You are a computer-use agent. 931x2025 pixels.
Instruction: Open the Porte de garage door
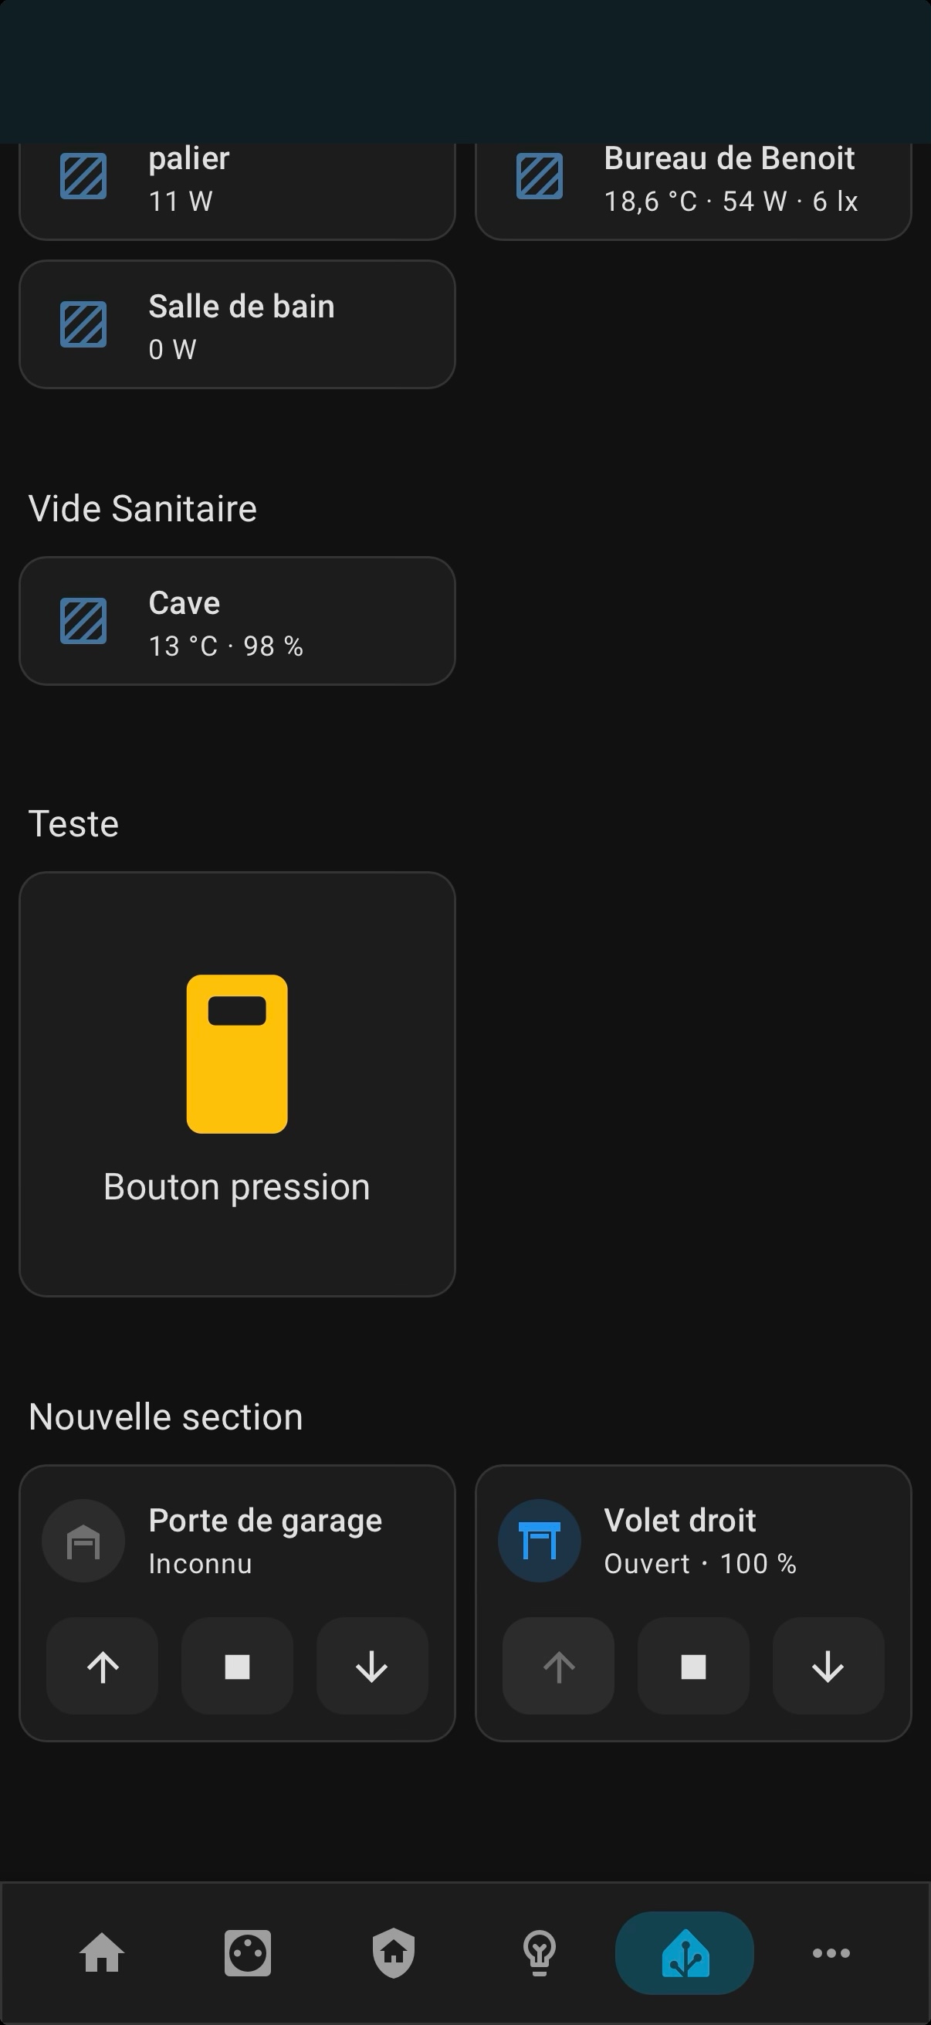point(102,1667)
